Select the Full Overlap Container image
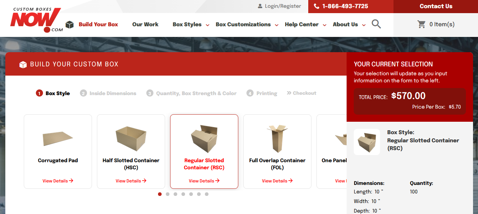 click(x=277, y=139)
